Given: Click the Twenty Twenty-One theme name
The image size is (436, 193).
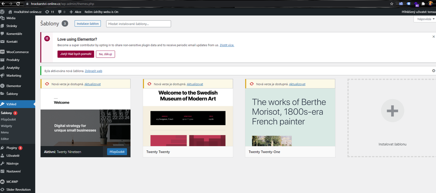Looking at the screenshot, I should coord(264,152).
